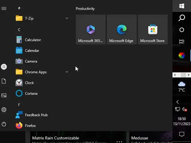The height and width of the screenshot is (143, 191).
Task: Open the colorful pinned taskbar app
Action: (x=182, y=55)
